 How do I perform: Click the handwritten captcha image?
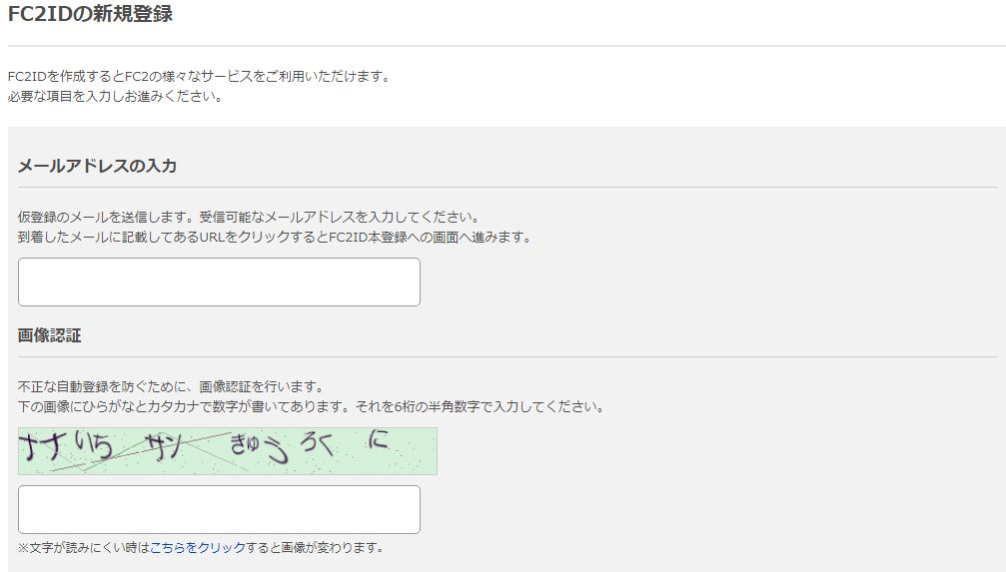(228, 451)
